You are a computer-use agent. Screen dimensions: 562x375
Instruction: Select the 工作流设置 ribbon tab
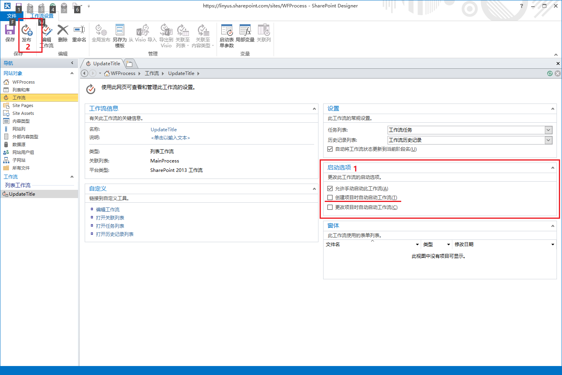click(42, 16)
